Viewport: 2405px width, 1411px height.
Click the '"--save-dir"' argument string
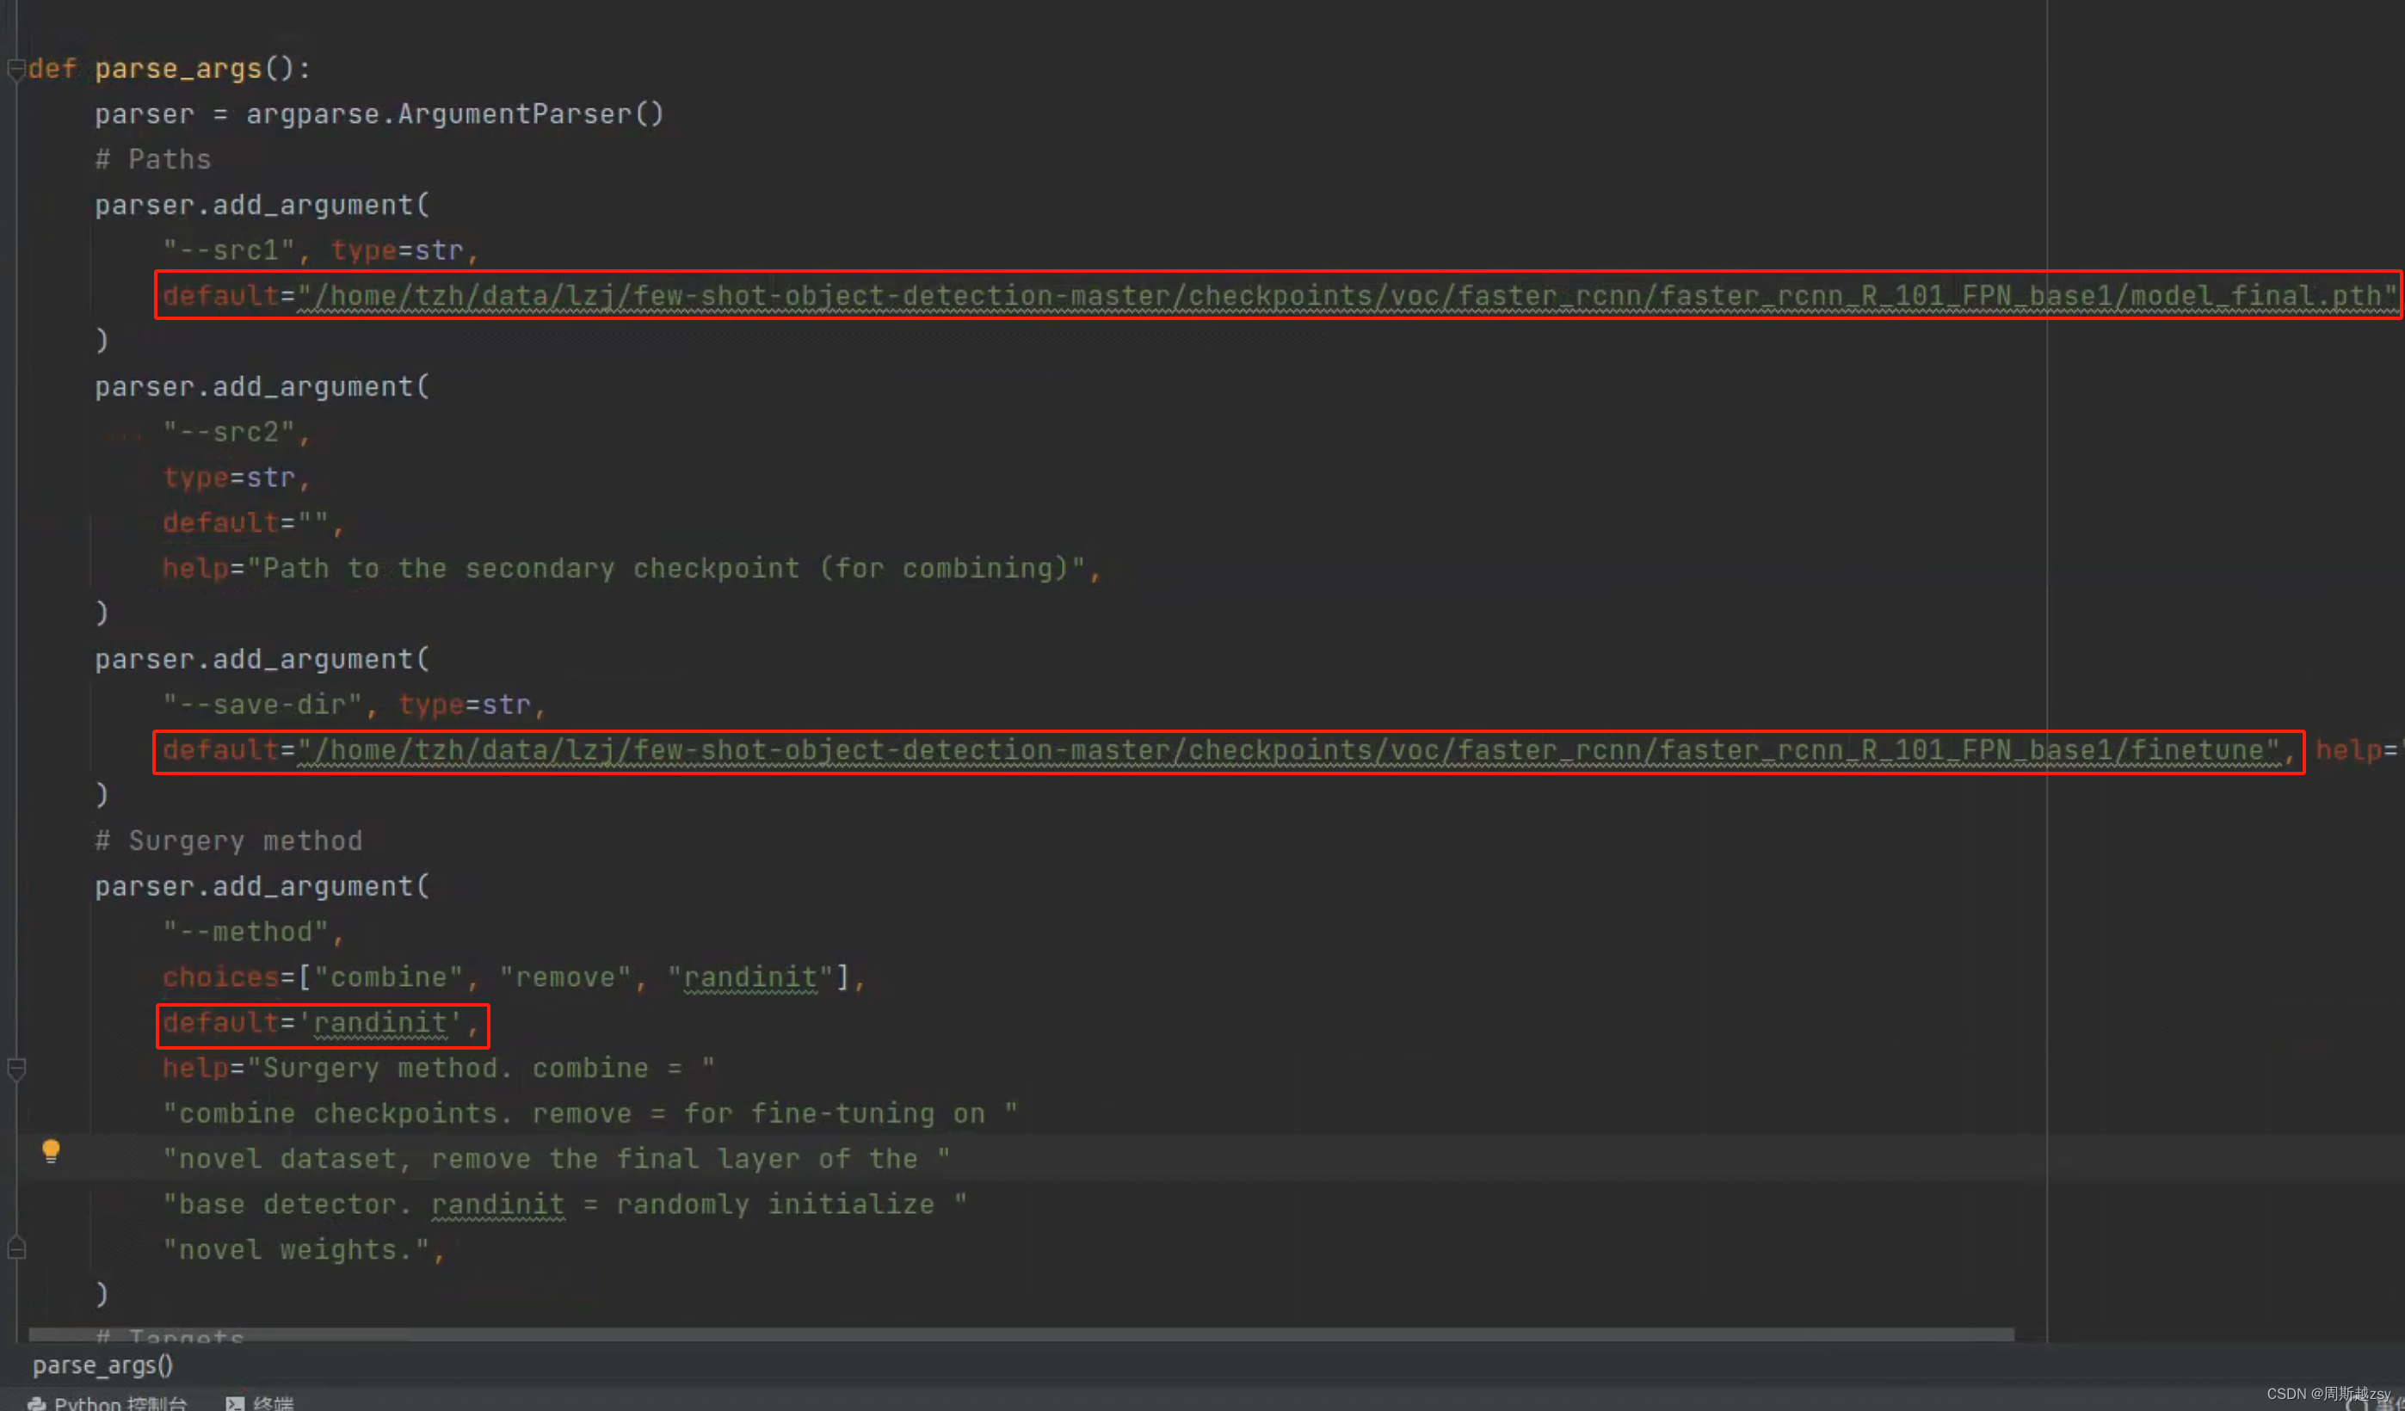(x=262, y=705)
